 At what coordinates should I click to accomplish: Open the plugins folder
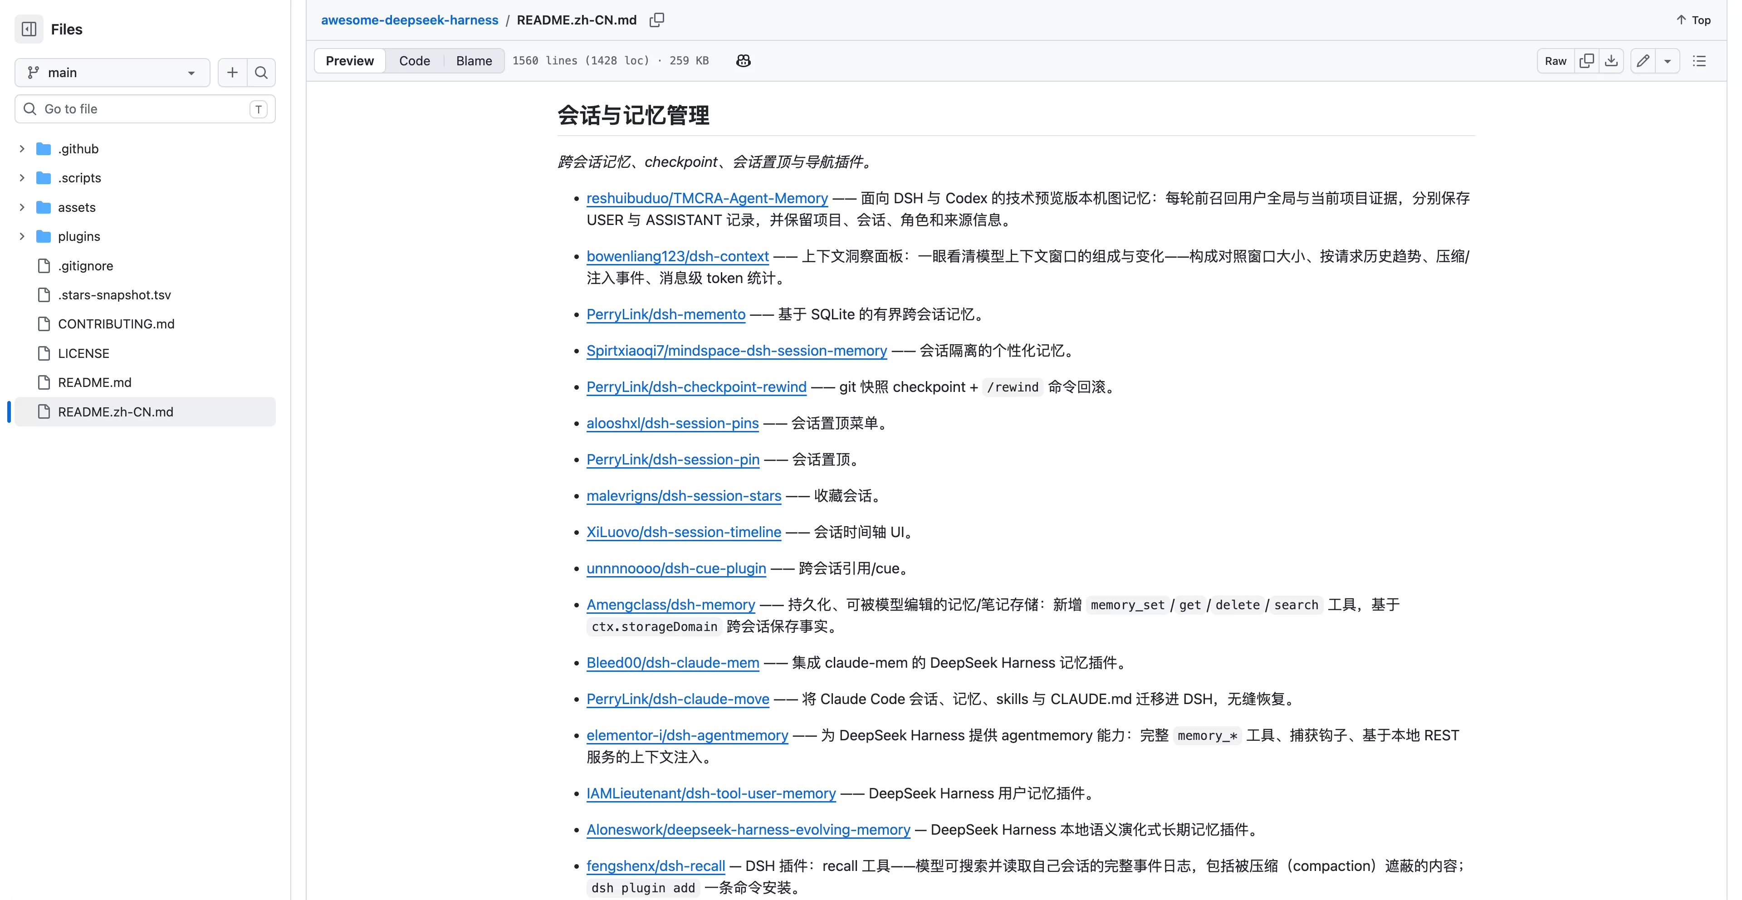point(79,236)
